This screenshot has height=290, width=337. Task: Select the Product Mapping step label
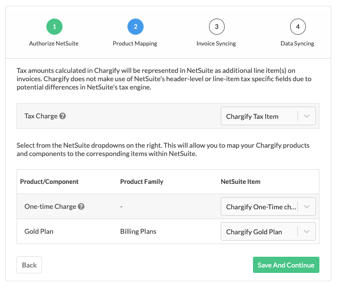pos(135,44)
